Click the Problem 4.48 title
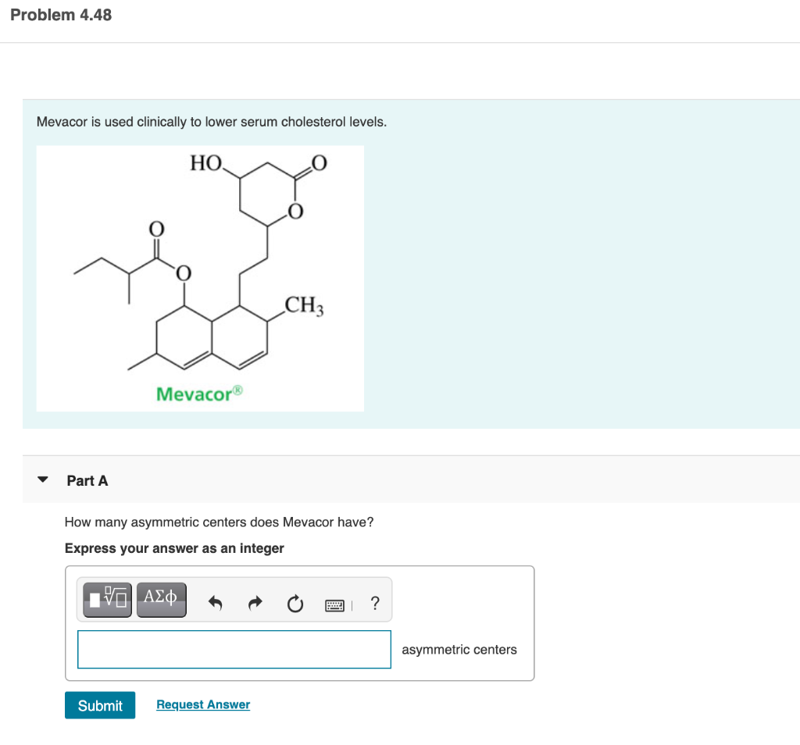The width and height of the screenshot is (800, 745). pos(60,14)
